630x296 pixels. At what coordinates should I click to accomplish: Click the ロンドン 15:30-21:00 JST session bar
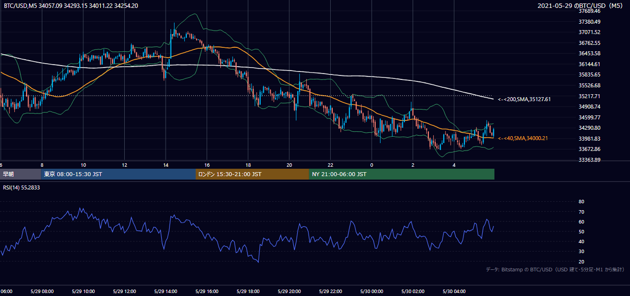[x=252, y=174]
